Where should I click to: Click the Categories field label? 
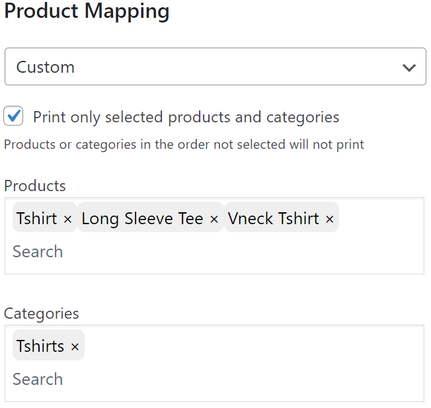(x=42, y=313)
